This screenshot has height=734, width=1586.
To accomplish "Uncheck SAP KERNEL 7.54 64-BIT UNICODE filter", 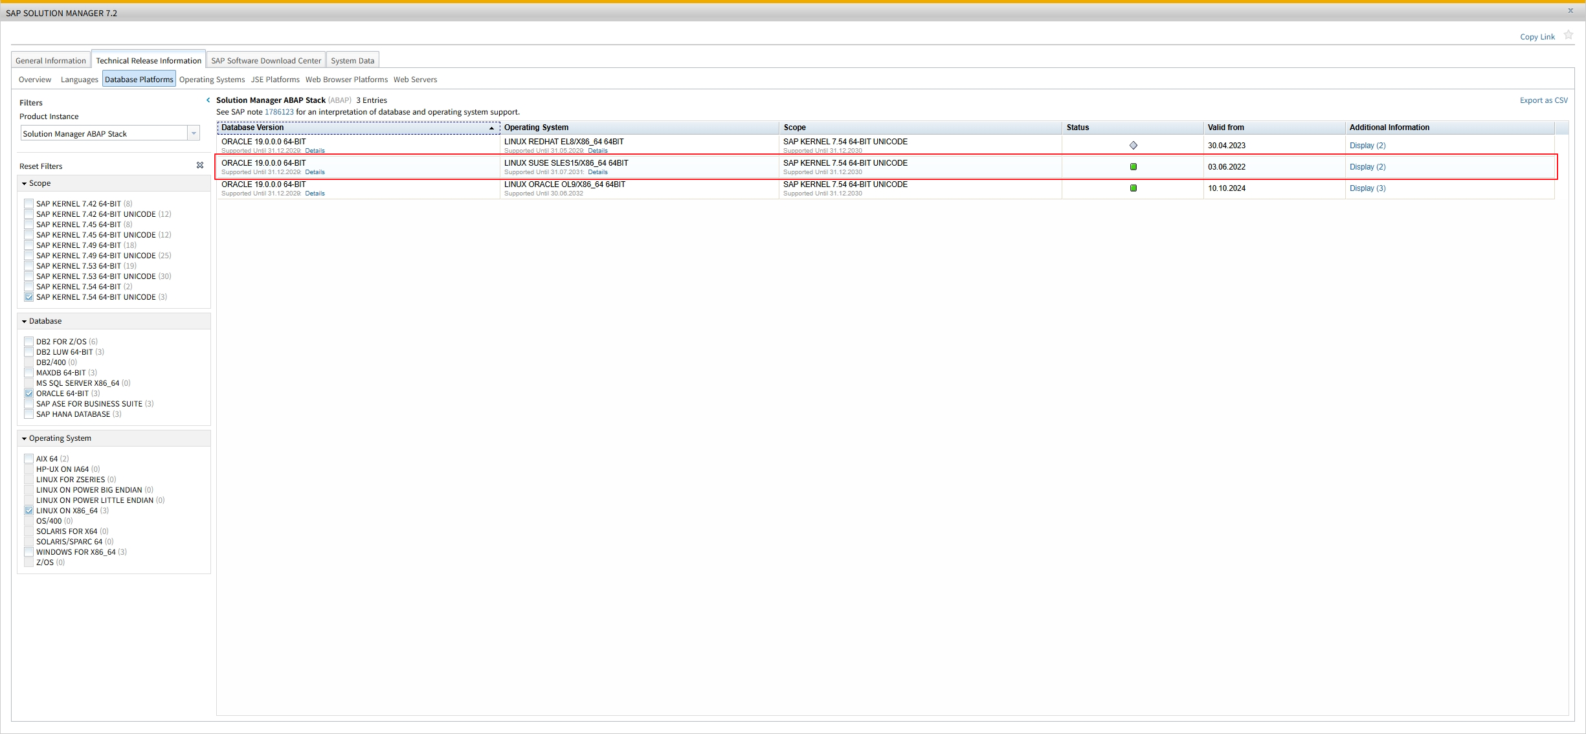I will click(x=28, y=296).
